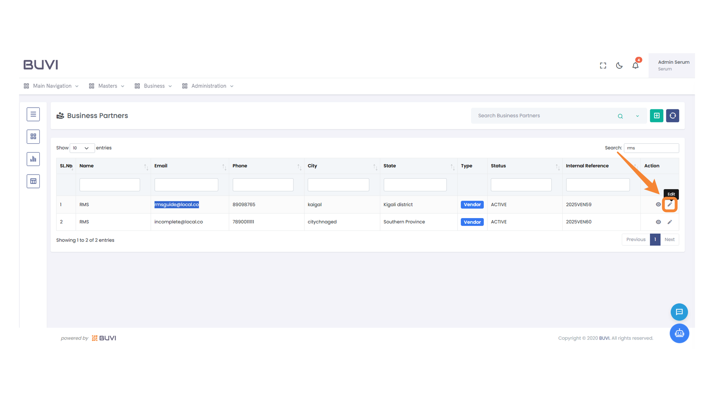Viewport: 714px width, 402px height.
Task: View details of second RMS row
Action: click(658, 222)
